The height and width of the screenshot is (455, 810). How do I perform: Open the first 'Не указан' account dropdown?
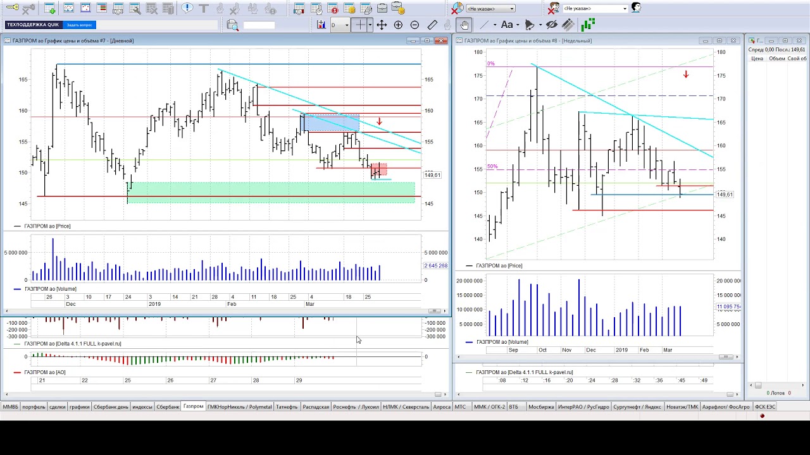pos(491,8)
